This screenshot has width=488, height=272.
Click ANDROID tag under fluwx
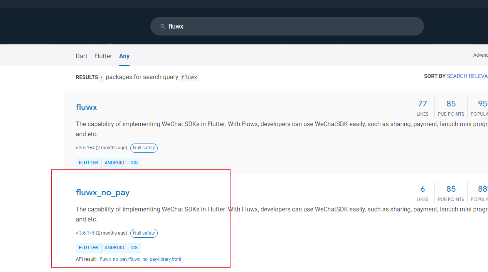(114, 163)
